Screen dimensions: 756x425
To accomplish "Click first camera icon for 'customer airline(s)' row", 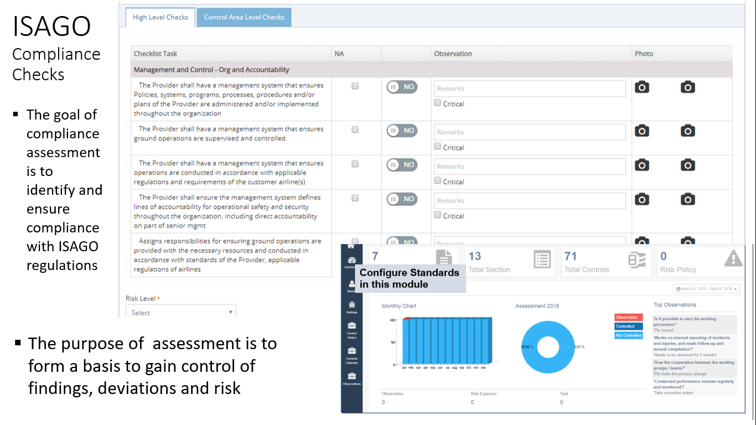I will pos(642,165).
